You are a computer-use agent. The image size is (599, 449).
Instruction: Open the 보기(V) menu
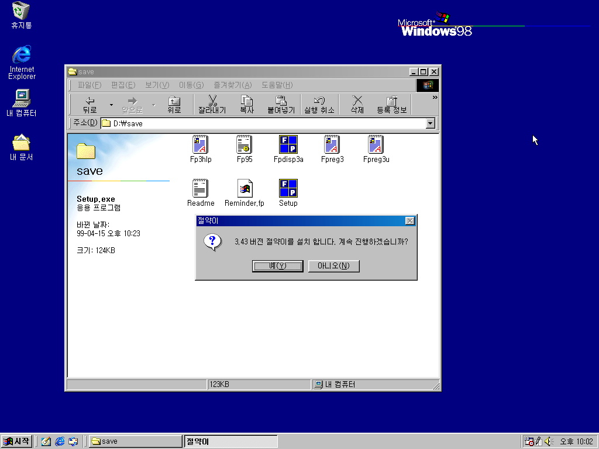point(157,85)
